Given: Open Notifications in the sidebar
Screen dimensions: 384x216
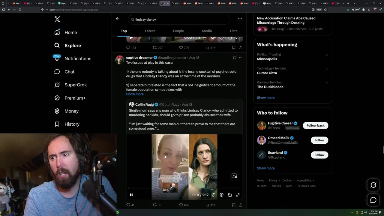Looking at the screenshot, I should [73, 58].
